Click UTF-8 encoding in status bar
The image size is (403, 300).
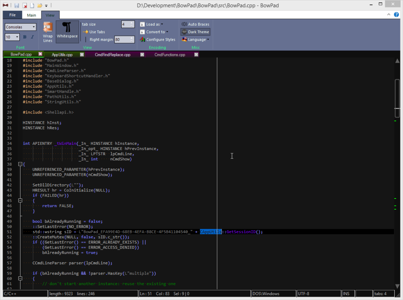[319, 294]
